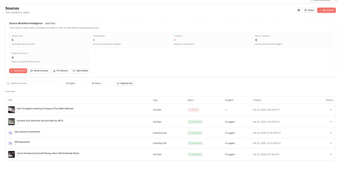Viewport: 339px width, 170px height.
Task: Click the Ready For Meld stat card
Action: point(292,40)
